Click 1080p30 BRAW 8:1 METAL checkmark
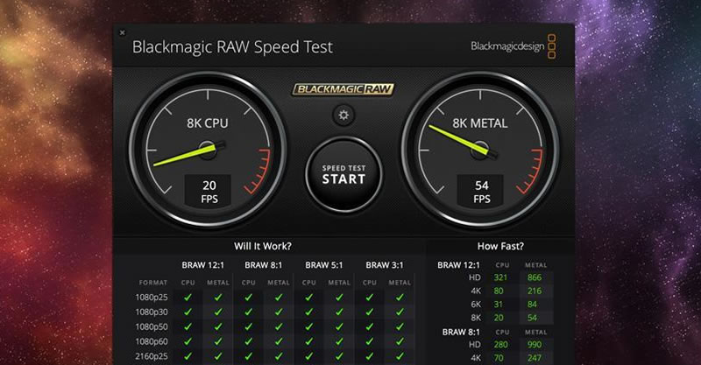This screenshot has height=365, width=701. (279, 312)
